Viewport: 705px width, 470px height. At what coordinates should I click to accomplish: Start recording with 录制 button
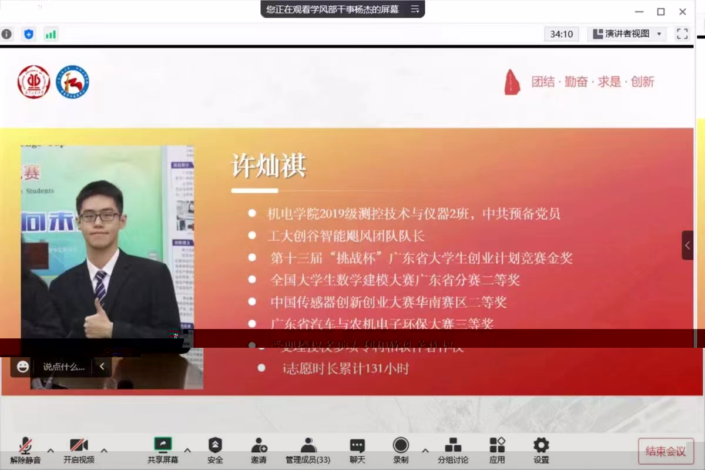[x=401, y=451]
